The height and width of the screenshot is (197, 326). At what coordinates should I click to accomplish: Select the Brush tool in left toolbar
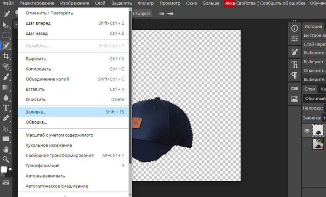point(6,77)
